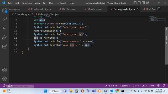168x94 pixels.
Task: Click line number 9 in gutter
Action: 16,27
